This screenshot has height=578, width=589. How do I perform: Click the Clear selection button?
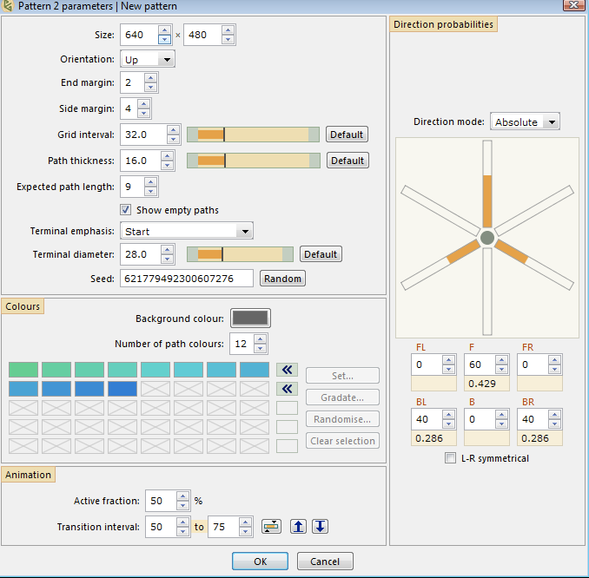[x=342, y=441]
